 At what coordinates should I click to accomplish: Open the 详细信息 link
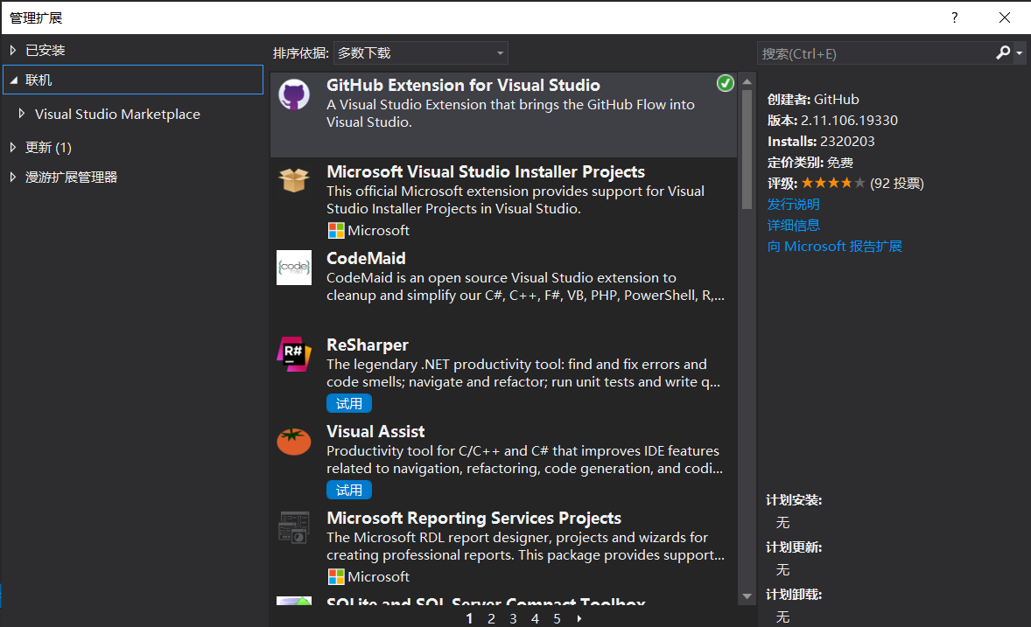(794, 226)
